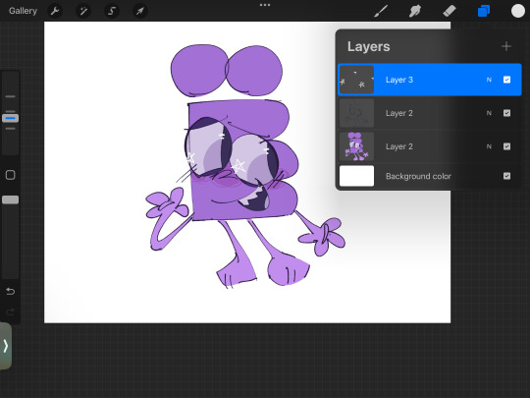Select the sketch Layer 2 beneath Layer 3

point(430,113)
